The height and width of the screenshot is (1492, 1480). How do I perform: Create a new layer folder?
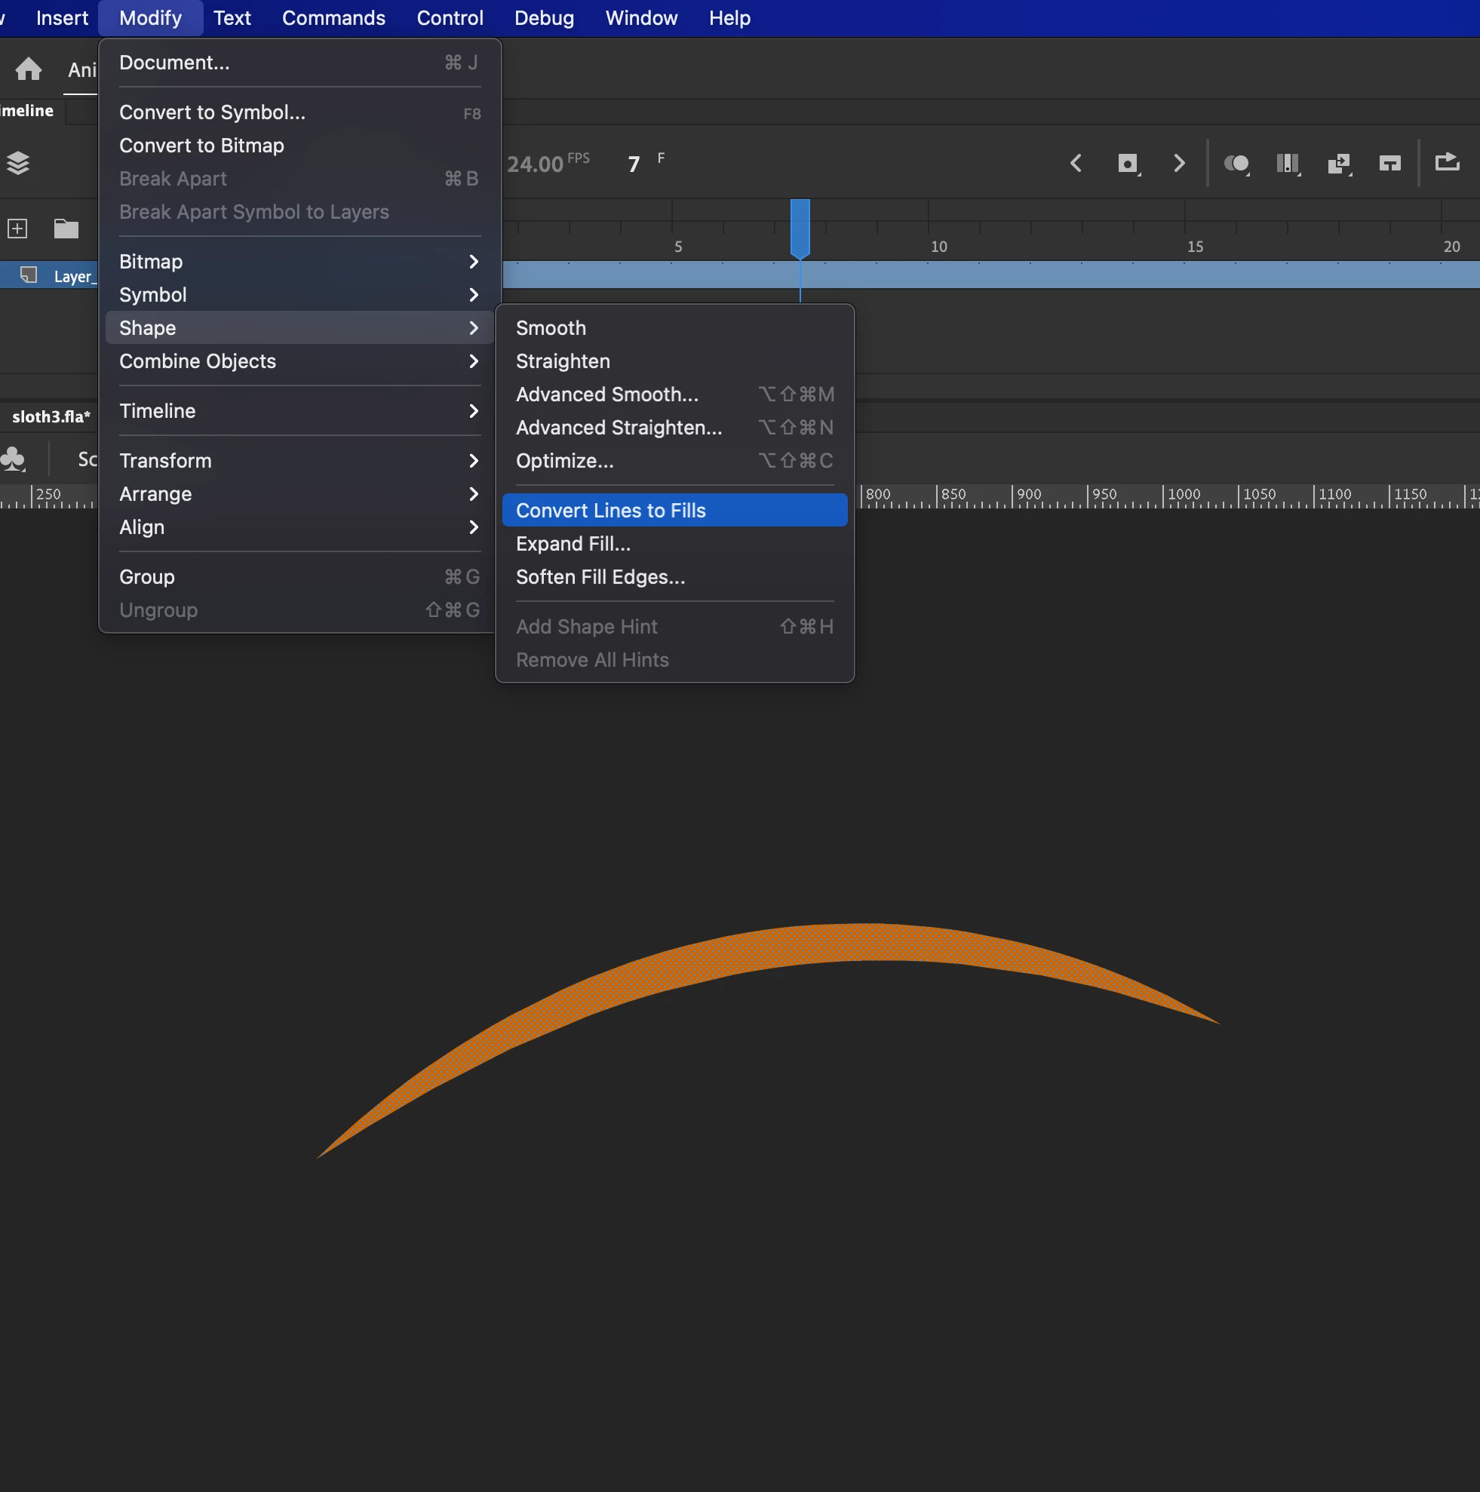click(x=66, y=229)
